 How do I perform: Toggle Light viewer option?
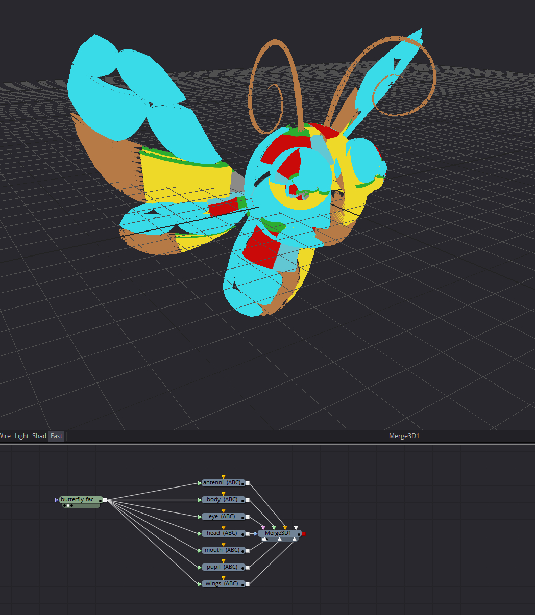tap(22, 436)
